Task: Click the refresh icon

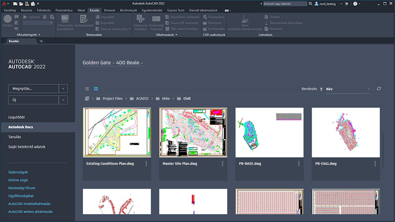Action: tap(379, 89)
